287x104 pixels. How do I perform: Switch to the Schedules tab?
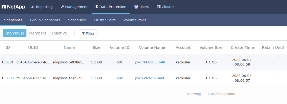(x=77, y=20)
